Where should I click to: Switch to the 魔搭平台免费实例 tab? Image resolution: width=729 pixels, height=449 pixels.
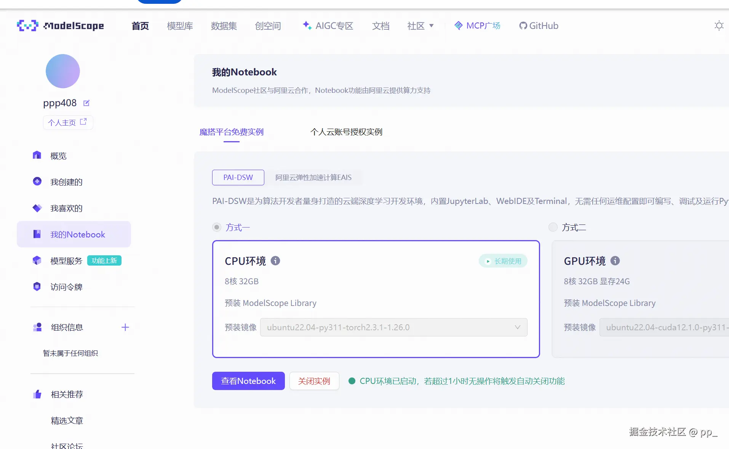click(232, 132)
